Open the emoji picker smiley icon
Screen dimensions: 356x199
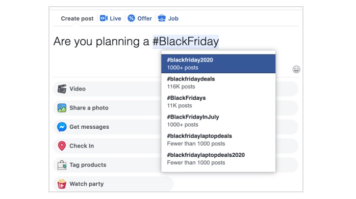point(296,69)
